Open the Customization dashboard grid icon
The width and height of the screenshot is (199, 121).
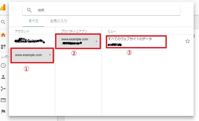tap(3, 47)
